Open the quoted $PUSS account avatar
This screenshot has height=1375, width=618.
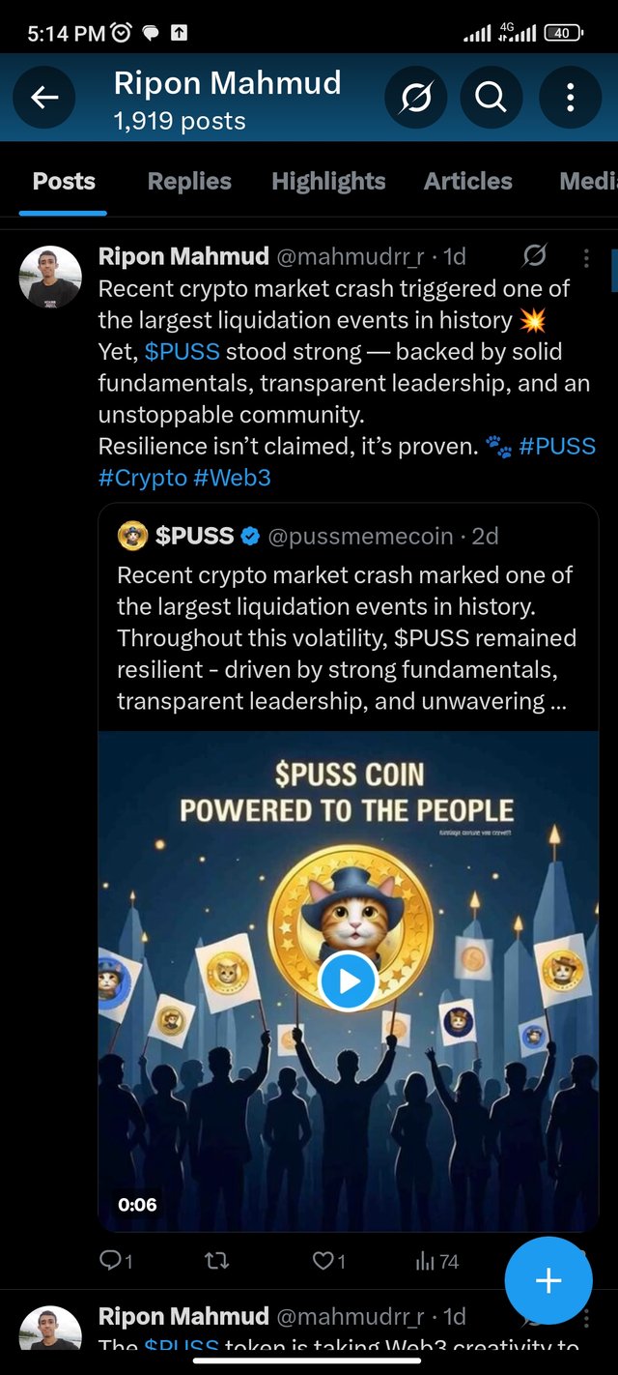(x=132, y=536)
